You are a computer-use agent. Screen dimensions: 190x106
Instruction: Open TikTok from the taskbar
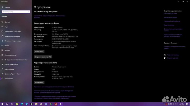tap(31, 104)
